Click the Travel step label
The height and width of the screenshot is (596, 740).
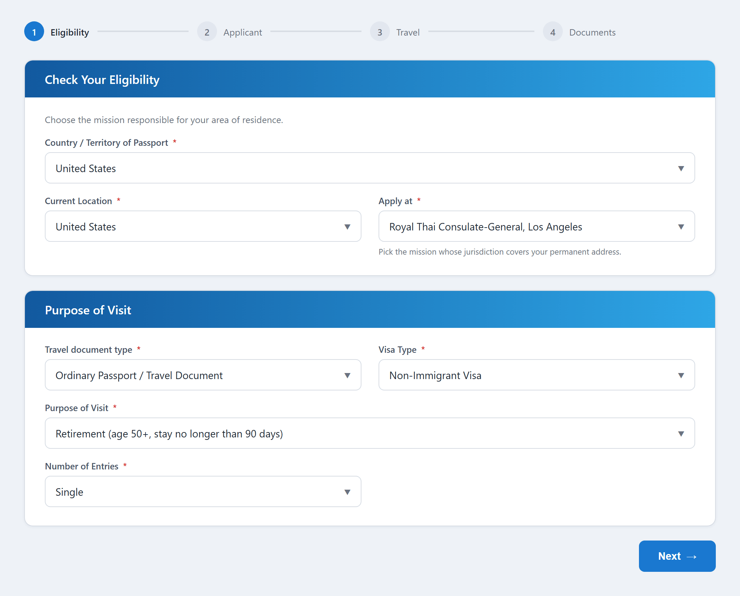(408, 32)
